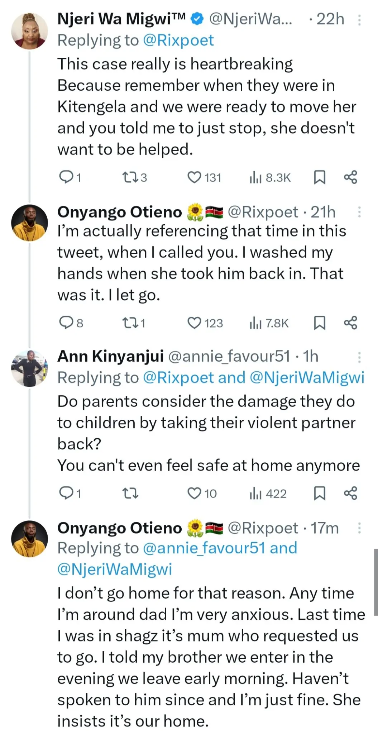This screenshot has height=734, width=378.
Task: Open @NjeriWaMigwi mention in Ann Kinyanjui's reply
Action: (307, 378)
